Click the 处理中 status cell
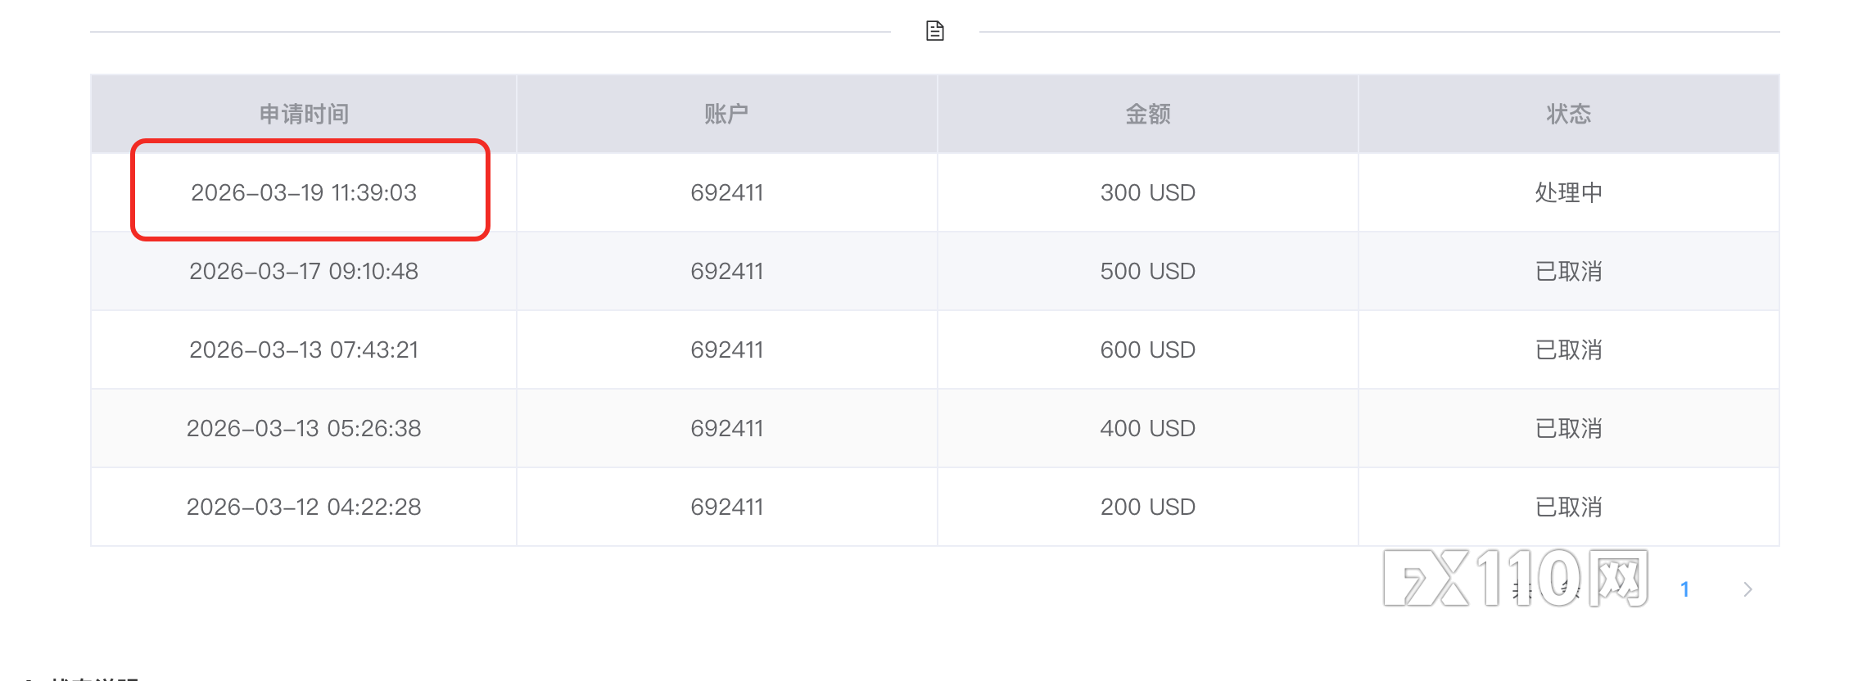1849x681 pixels. pyautogui.click(x=1568, y=192)
